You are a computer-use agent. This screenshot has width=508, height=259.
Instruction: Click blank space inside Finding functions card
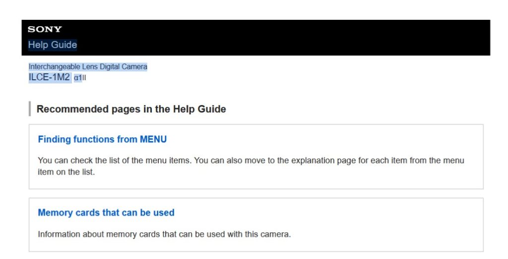pos(347,140)
